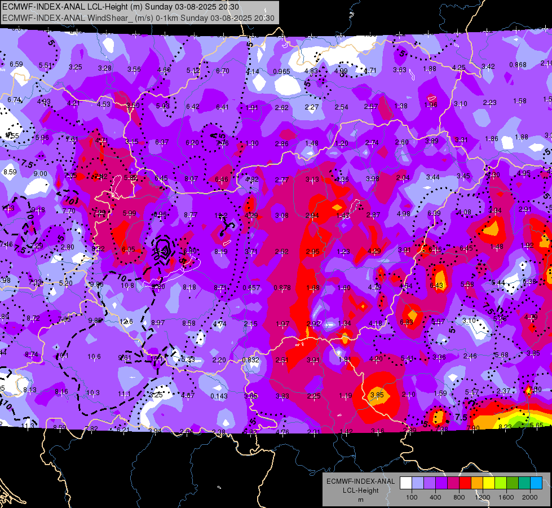Click the grid value '8.58'
This screenshot has width=552, height=508.
(x=189, y=323)
